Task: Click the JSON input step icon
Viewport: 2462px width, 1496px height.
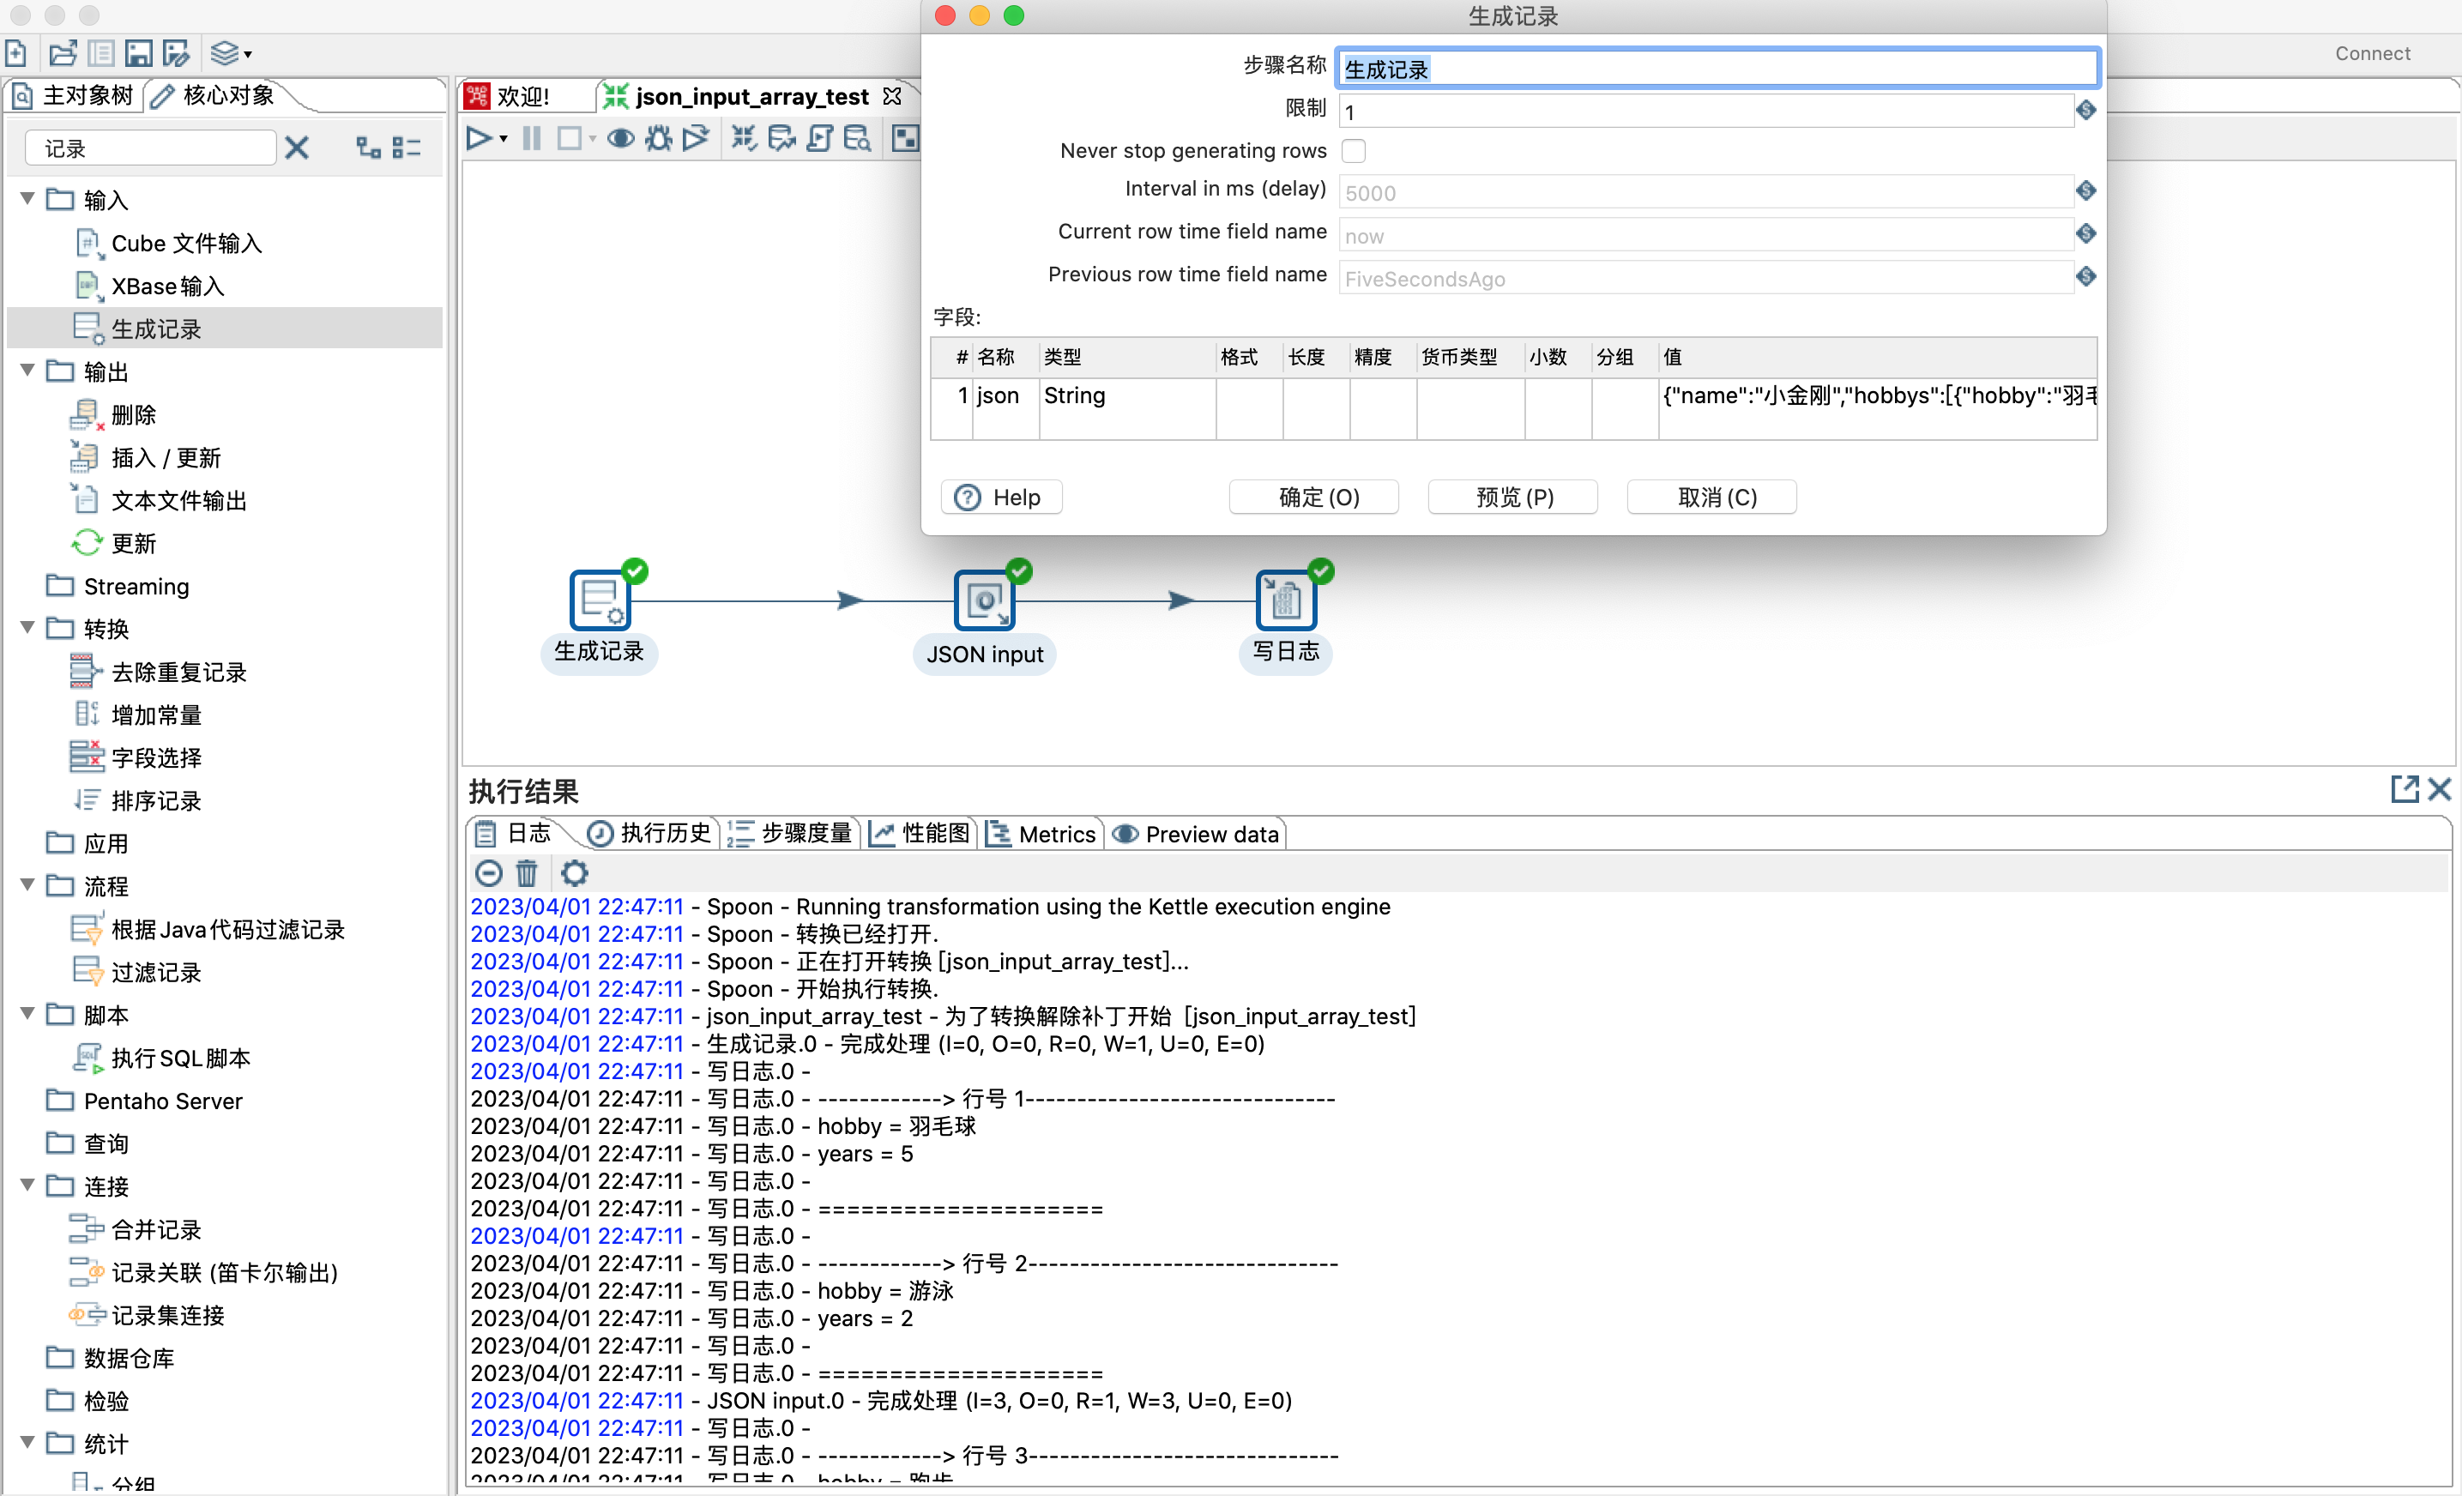Action: tap(983, 600)
